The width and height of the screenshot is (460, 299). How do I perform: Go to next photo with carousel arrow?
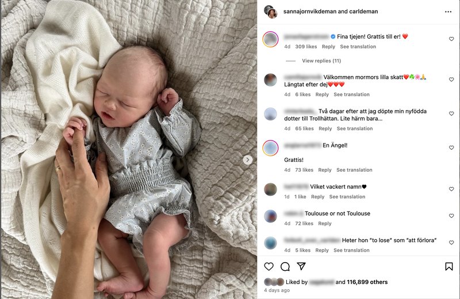(248, 160)
